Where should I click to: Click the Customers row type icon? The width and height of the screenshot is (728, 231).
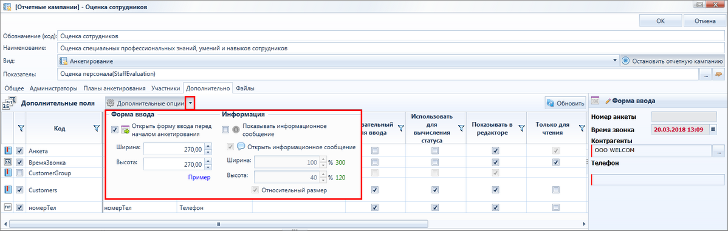tap(8, 190)
